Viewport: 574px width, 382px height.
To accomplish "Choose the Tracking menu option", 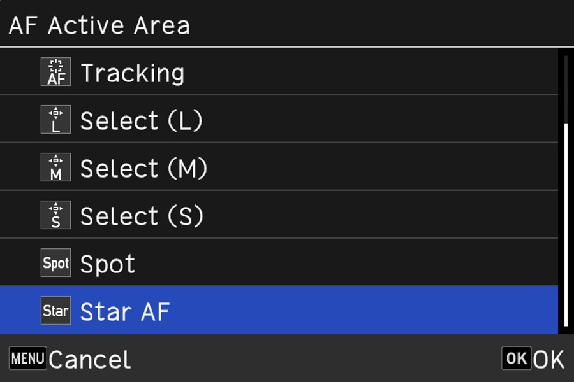I will (x=132, y=73).
